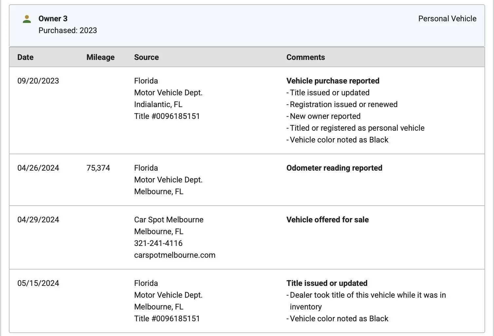This screenshot has height=336, width=494.
Task: Select the Indialantic, FL location text
Action: (158, 104)
